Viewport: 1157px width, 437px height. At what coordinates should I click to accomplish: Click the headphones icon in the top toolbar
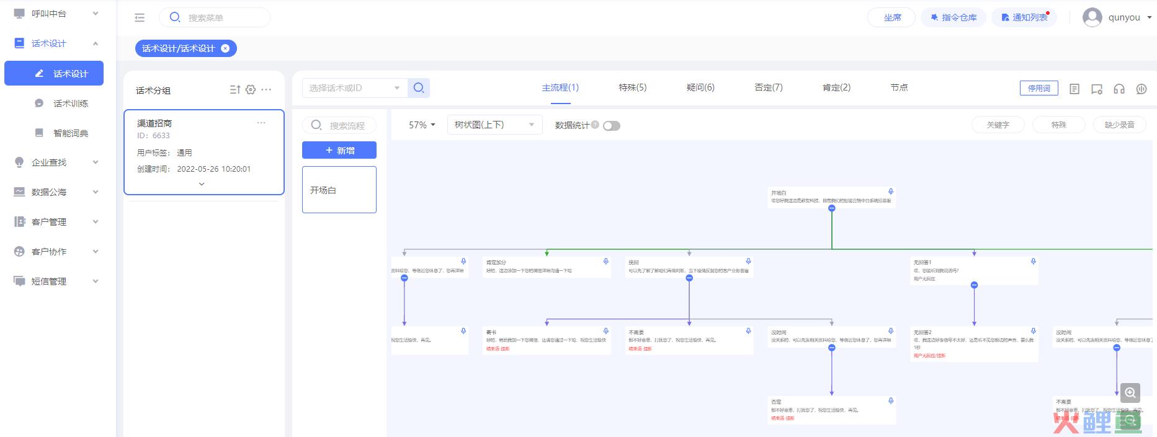1119,89
